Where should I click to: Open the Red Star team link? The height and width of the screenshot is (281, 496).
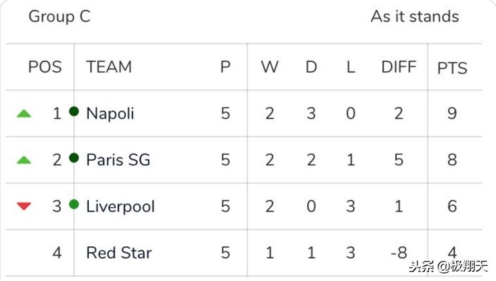pos(118,252)
